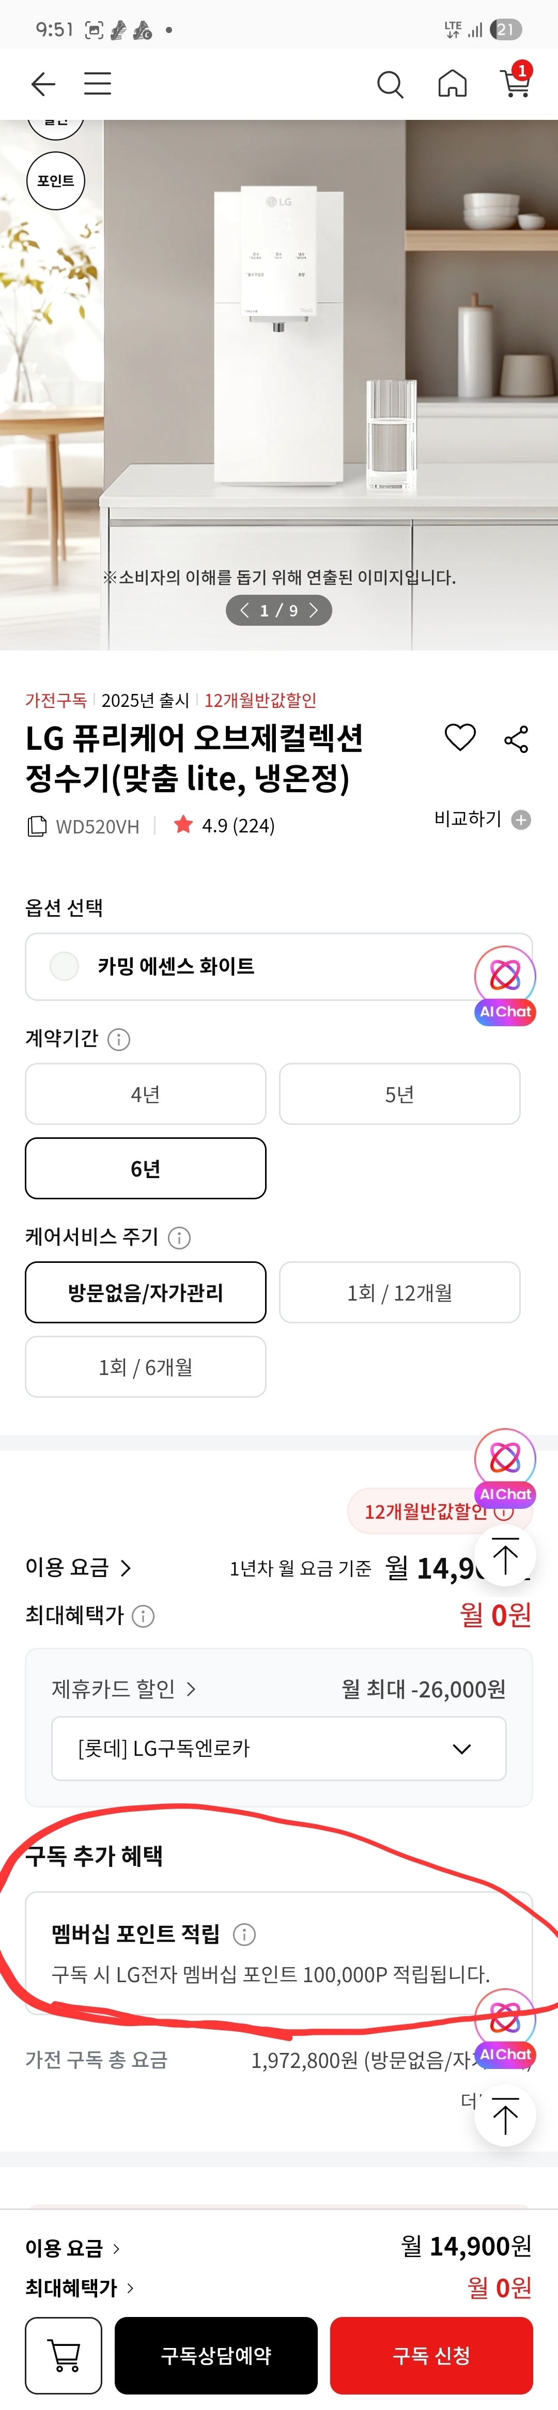Choose the 1회/12개월 care service option
The image size is (558, 2410).
click(x=399, y=1292)
